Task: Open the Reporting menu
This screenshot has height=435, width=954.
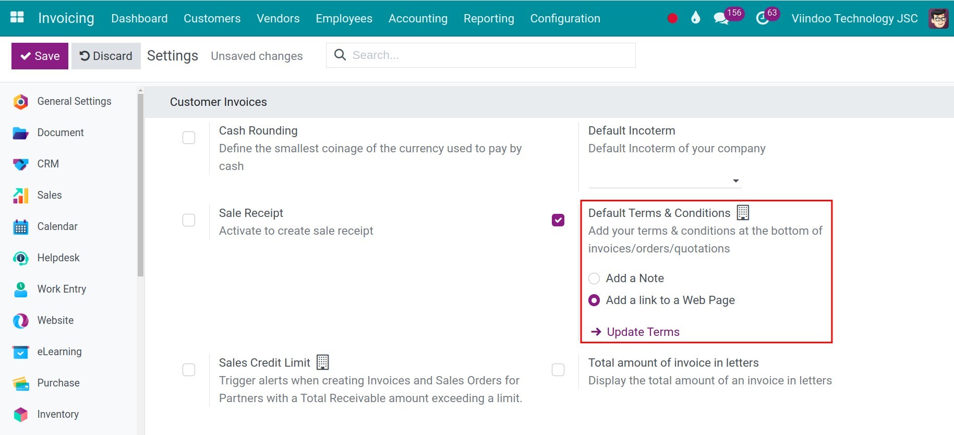Action: coord(489,18)
